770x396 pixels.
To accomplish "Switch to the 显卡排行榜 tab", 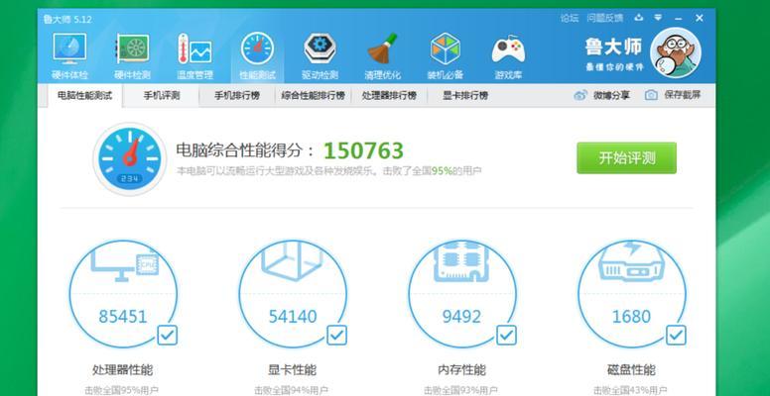I will 465,96.
